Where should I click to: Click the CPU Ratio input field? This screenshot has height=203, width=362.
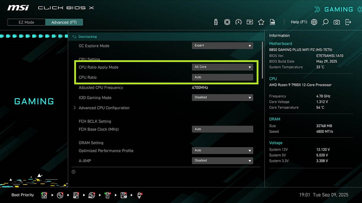point(222,77)
